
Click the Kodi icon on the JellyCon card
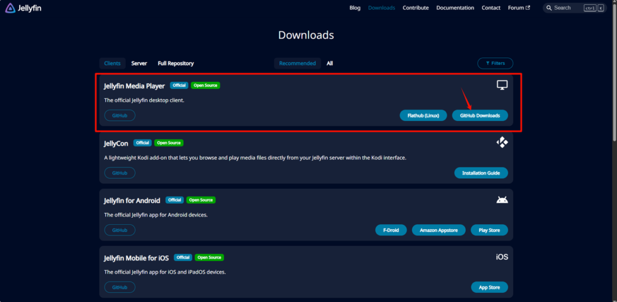(501, 143)
